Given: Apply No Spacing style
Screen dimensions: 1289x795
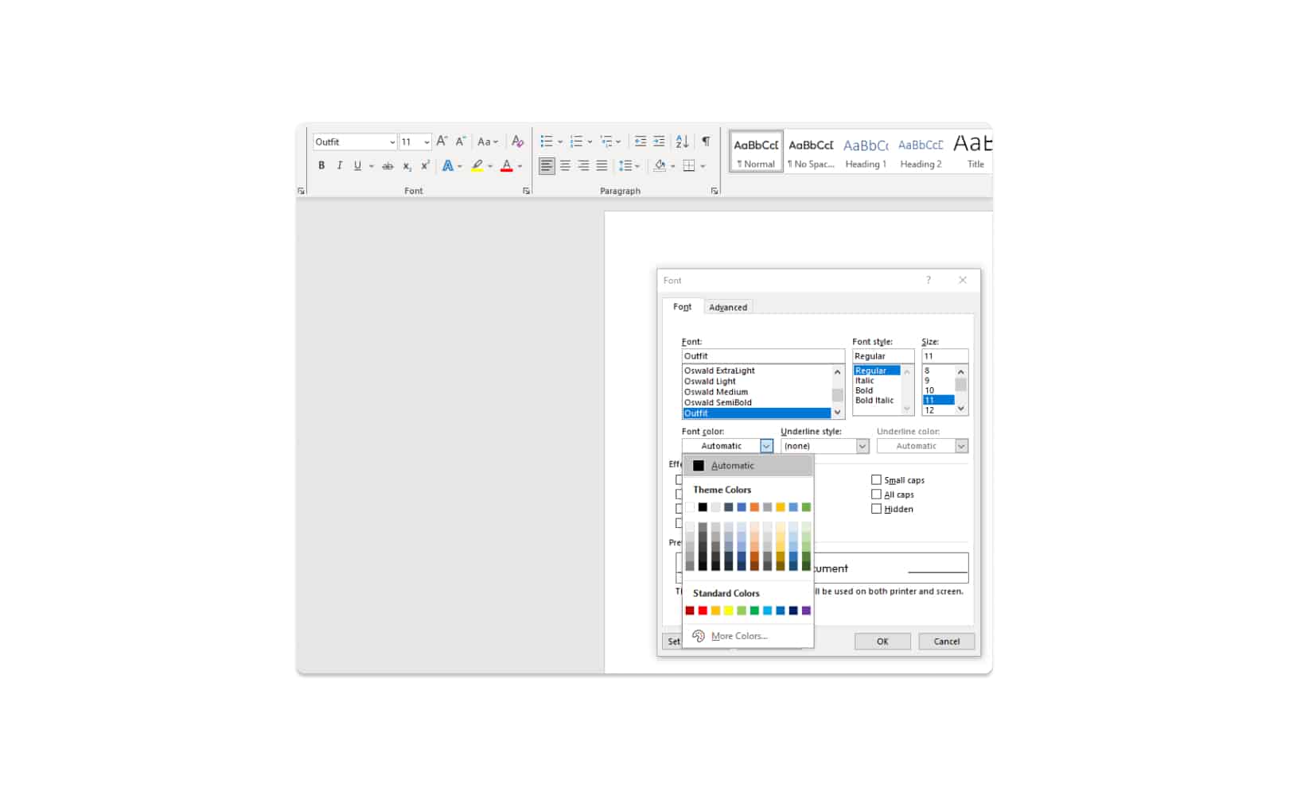Looking at the screenshot, I should [x=811, y=151].
